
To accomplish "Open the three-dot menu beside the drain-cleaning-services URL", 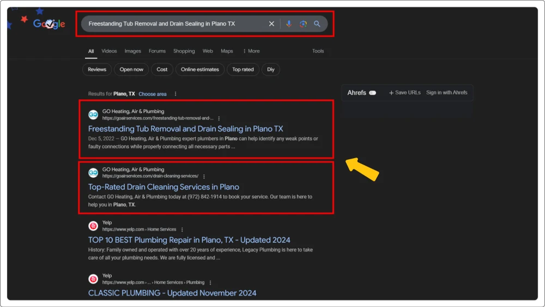I will pyautogui.click(x=204, y=177).
